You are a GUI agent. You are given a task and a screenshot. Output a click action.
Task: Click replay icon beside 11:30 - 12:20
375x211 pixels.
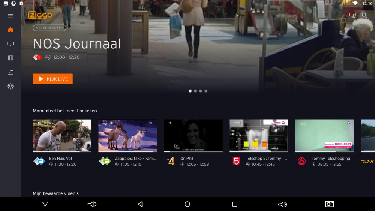51,164
